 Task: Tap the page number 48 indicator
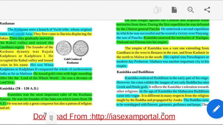[x=51, y=118]
